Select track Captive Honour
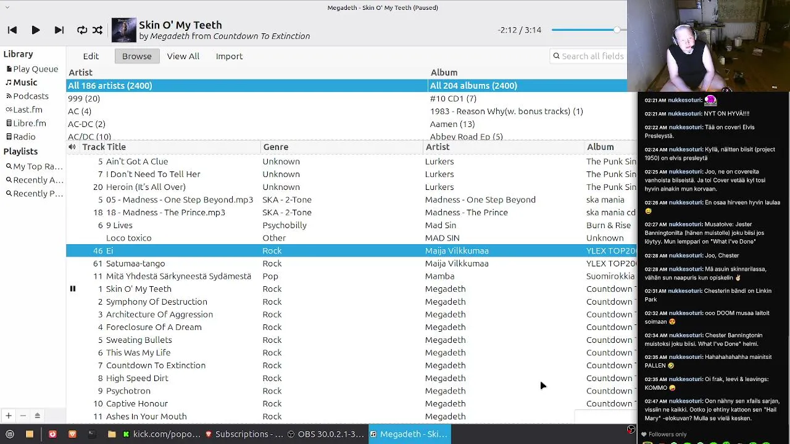 click(x=351, y=403)
